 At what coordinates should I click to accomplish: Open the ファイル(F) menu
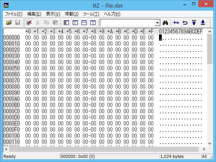[13, 14]
